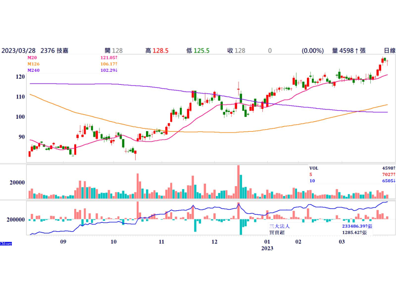Click the low price value 125.5
Image resolution: width=396 pixels, height=297 pixels.
[201, 50]
